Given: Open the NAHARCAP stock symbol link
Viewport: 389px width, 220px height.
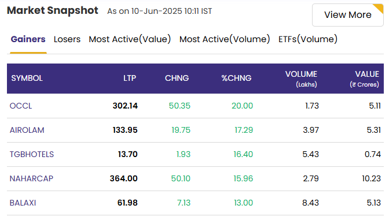Looking at the screenshot, I should click(31, 178).
